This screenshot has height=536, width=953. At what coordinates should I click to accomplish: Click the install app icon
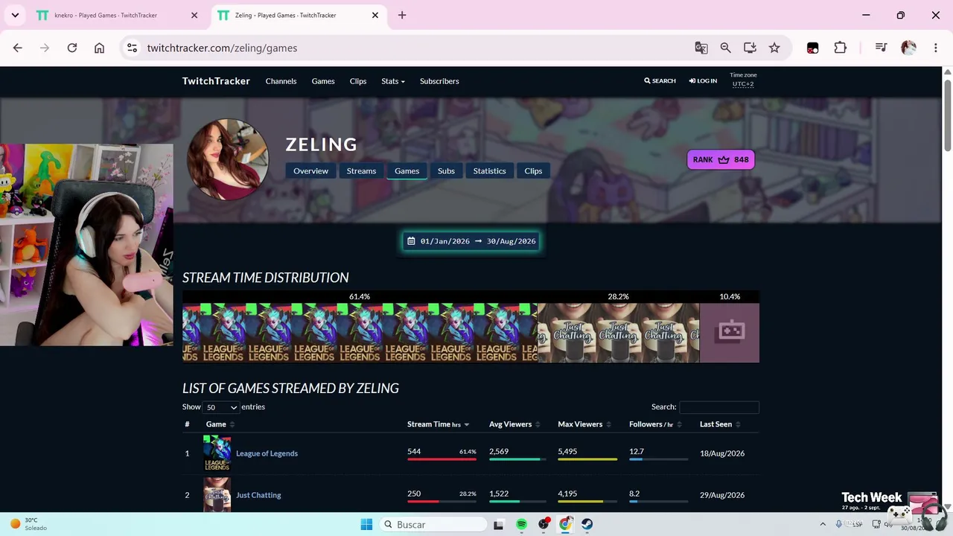pyautogui.click(x=750, y=48)
